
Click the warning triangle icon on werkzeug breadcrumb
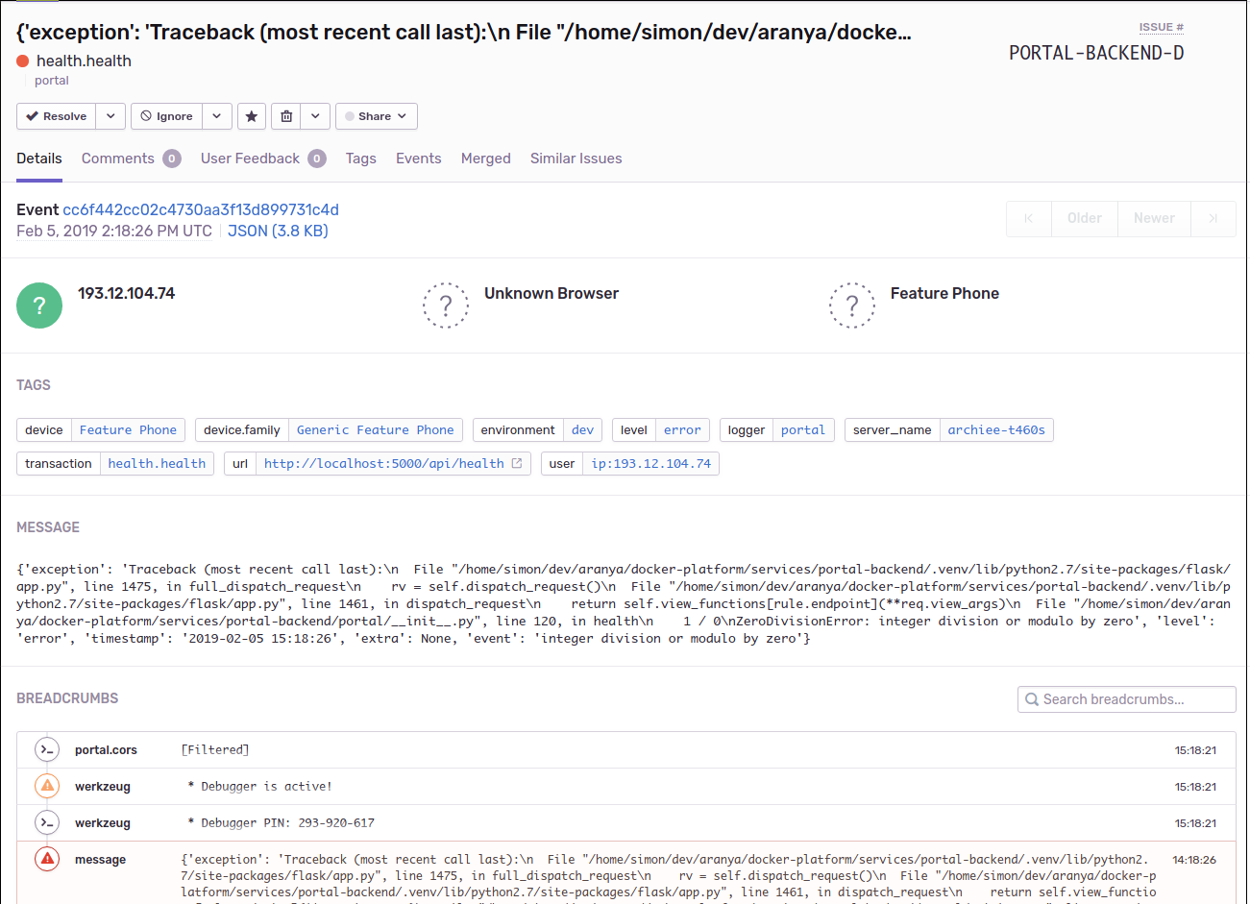[x=46, y=786]
